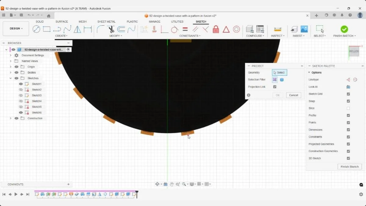This screenshot has height=206, width=366.
Task: Click the Look At icon in Sketch Palette
Action: point(348,87)
